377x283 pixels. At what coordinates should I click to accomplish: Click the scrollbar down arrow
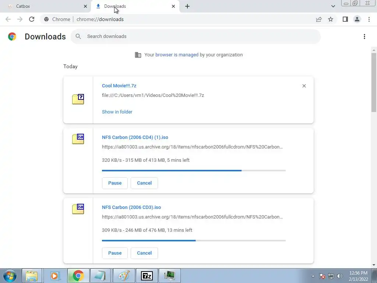click(374, 265)
